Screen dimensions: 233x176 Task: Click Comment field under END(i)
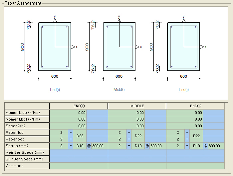pyautogui.click(x=79, y=166)
